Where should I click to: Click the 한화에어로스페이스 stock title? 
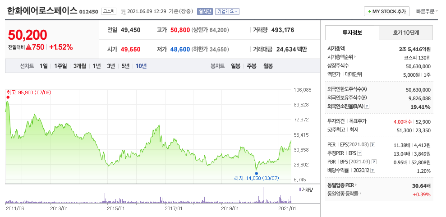click(x=42, y=10)
